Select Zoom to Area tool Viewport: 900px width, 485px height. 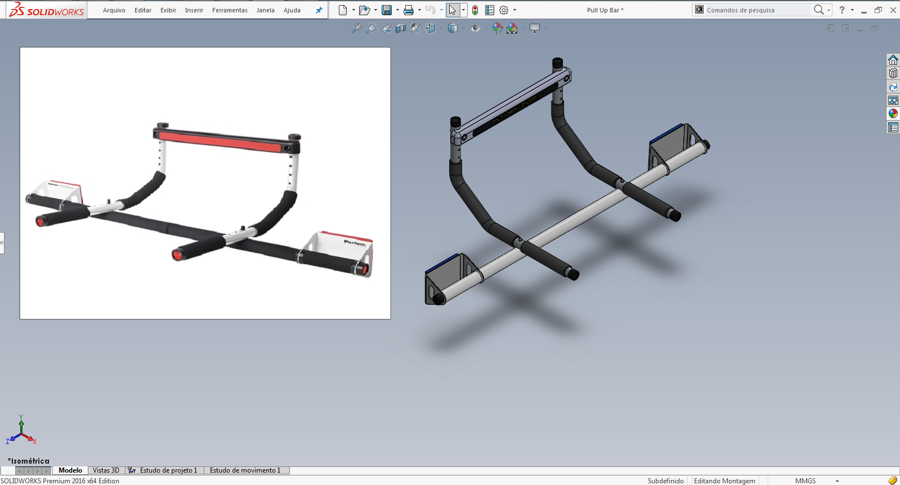coord(371,28)
